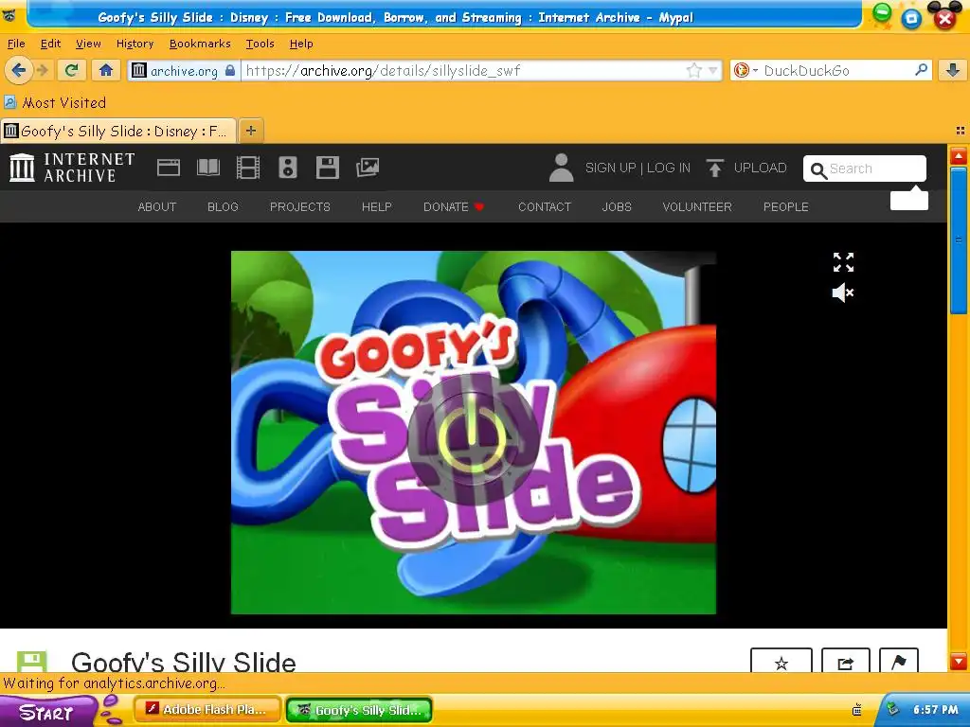Toggle the emulator mute speaker icon
The image size is (970, 727).
[x=843, y=293]
